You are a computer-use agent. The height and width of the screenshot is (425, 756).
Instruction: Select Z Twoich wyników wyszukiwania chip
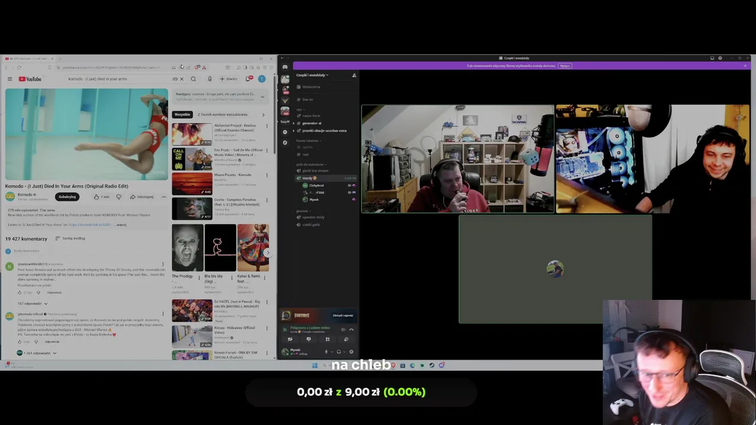click(223, 115)
